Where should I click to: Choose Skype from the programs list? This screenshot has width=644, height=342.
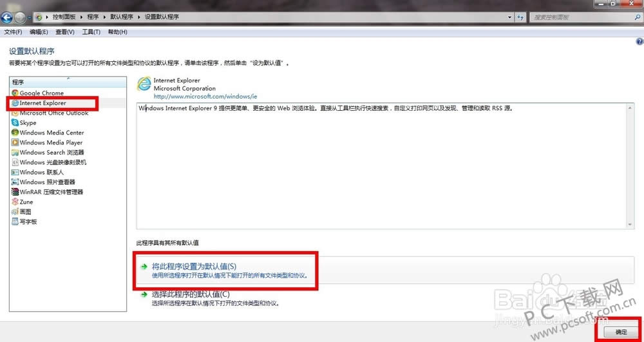(28, 123)
